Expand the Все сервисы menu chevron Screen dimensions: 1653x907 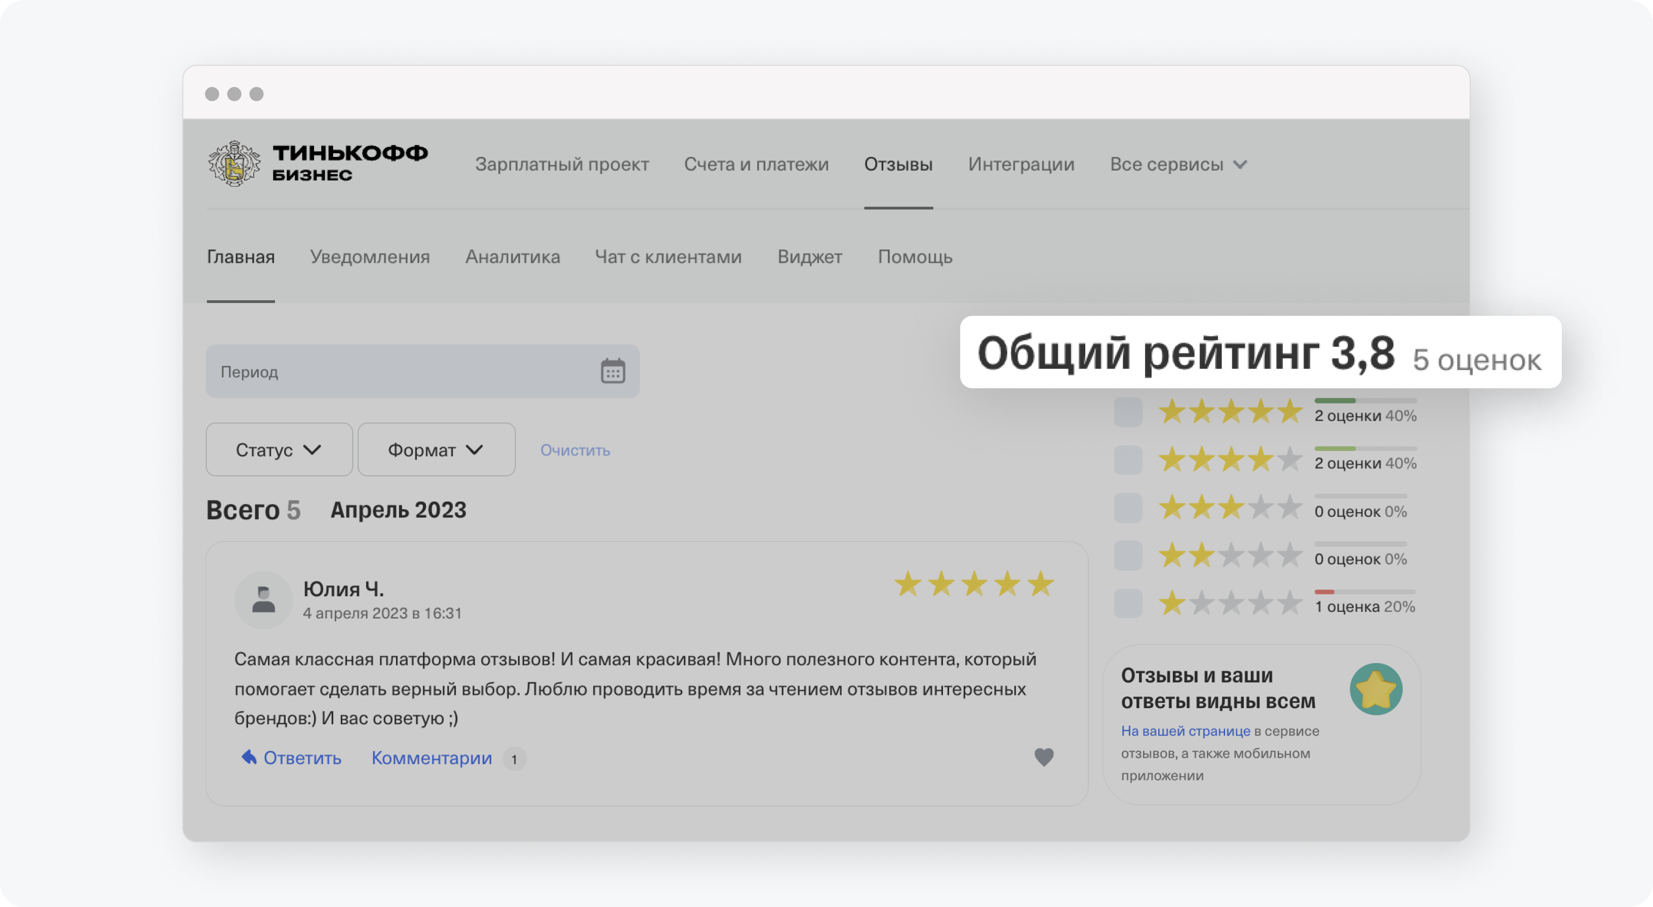coord(1240,164)
